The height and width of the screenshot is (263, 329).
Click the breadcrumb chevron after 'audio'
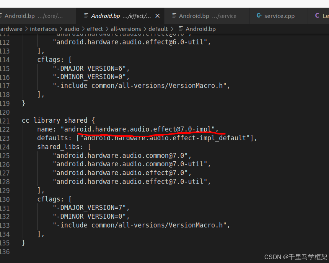83,29
